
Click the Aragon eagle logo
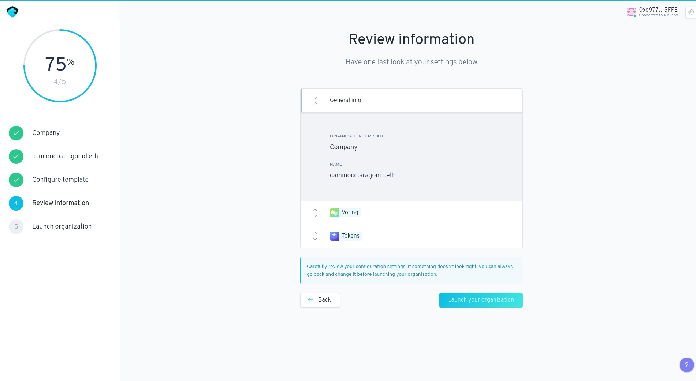click(x=12, y=12)
